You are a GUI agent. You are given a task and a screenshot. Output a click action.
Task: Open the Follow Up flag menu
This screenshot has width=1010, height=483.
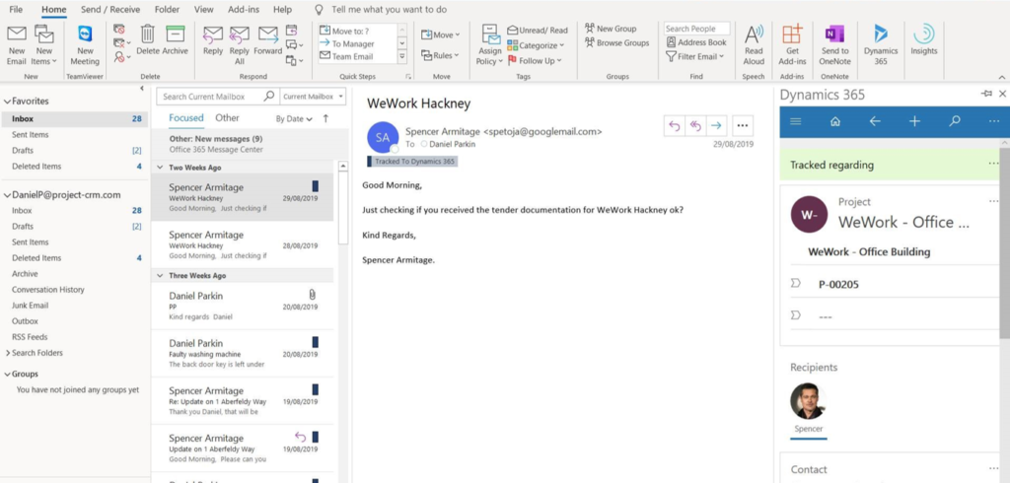(x=535, y=60)
